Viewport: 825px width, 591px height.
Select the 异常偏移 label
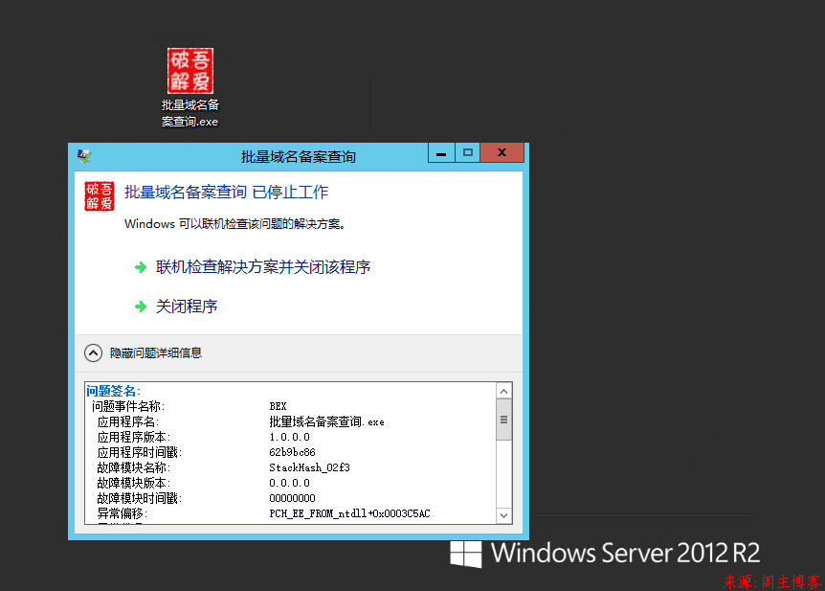tap(123, 513)
